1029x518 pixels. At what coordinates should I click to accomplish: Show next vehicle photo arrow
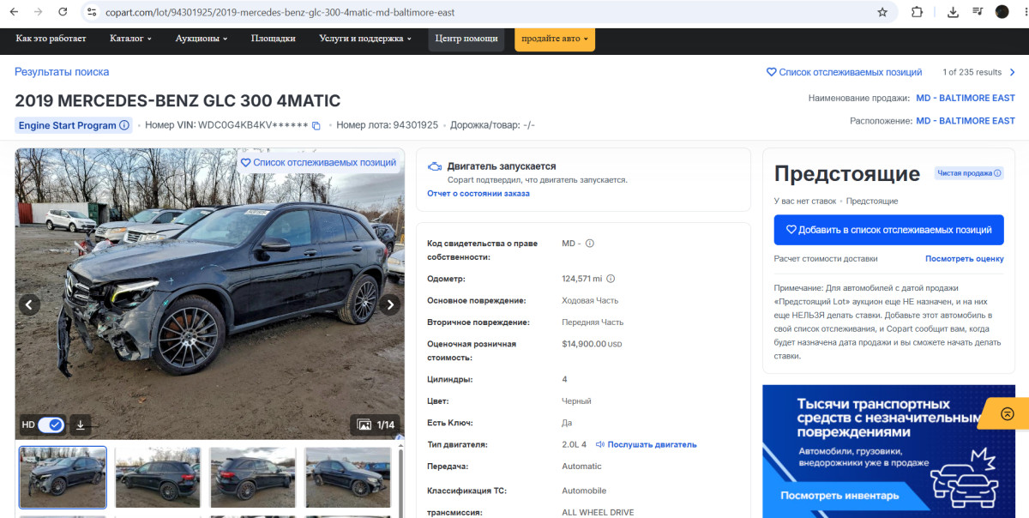pos(389,304)
